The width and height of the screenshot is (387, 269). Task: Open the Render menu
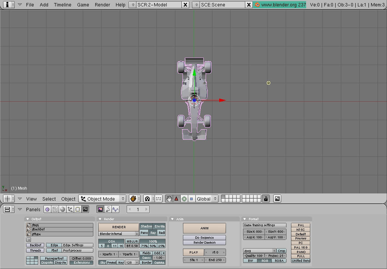(102, 5)
